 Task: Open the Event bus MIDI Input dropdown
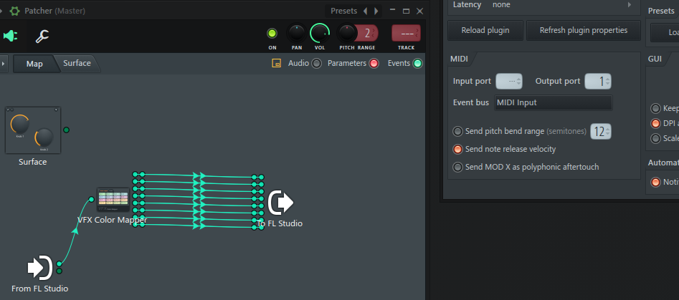pyautogui.click(x=553, y=103)
